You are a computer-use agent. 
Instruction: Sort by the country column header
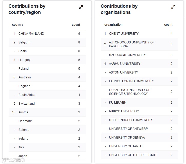pos(18,25)
